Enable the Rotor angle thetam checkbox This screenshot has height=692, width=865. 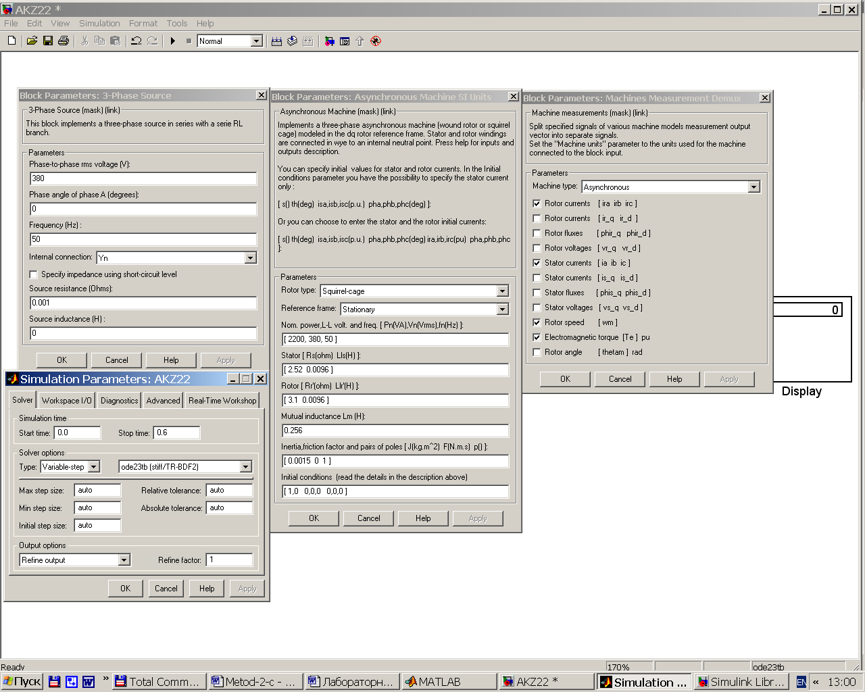pos(537,352)
